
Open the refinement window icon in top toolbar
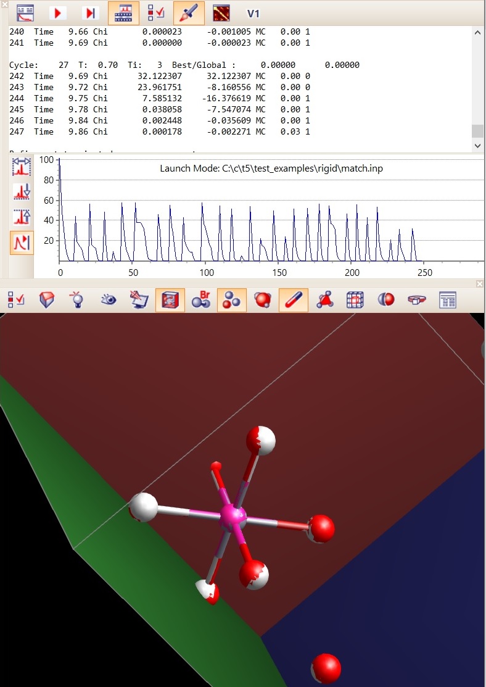point(25,13)
